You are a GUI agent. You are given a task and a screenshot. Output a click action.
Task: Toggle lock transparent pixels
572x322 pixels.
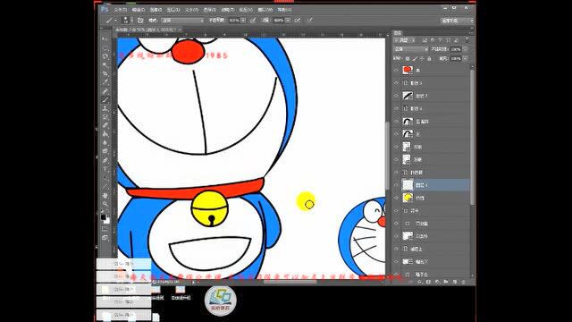point(408,58)
